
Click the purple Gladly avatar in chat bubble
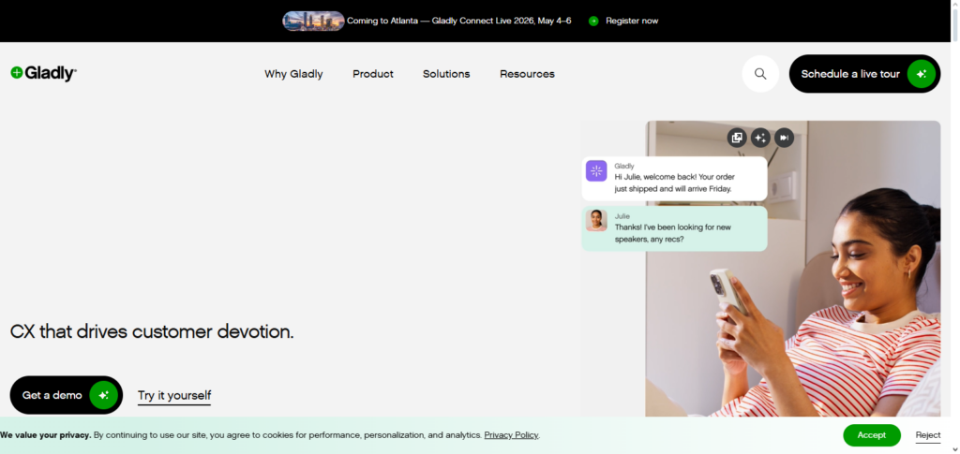click(596, 170)
